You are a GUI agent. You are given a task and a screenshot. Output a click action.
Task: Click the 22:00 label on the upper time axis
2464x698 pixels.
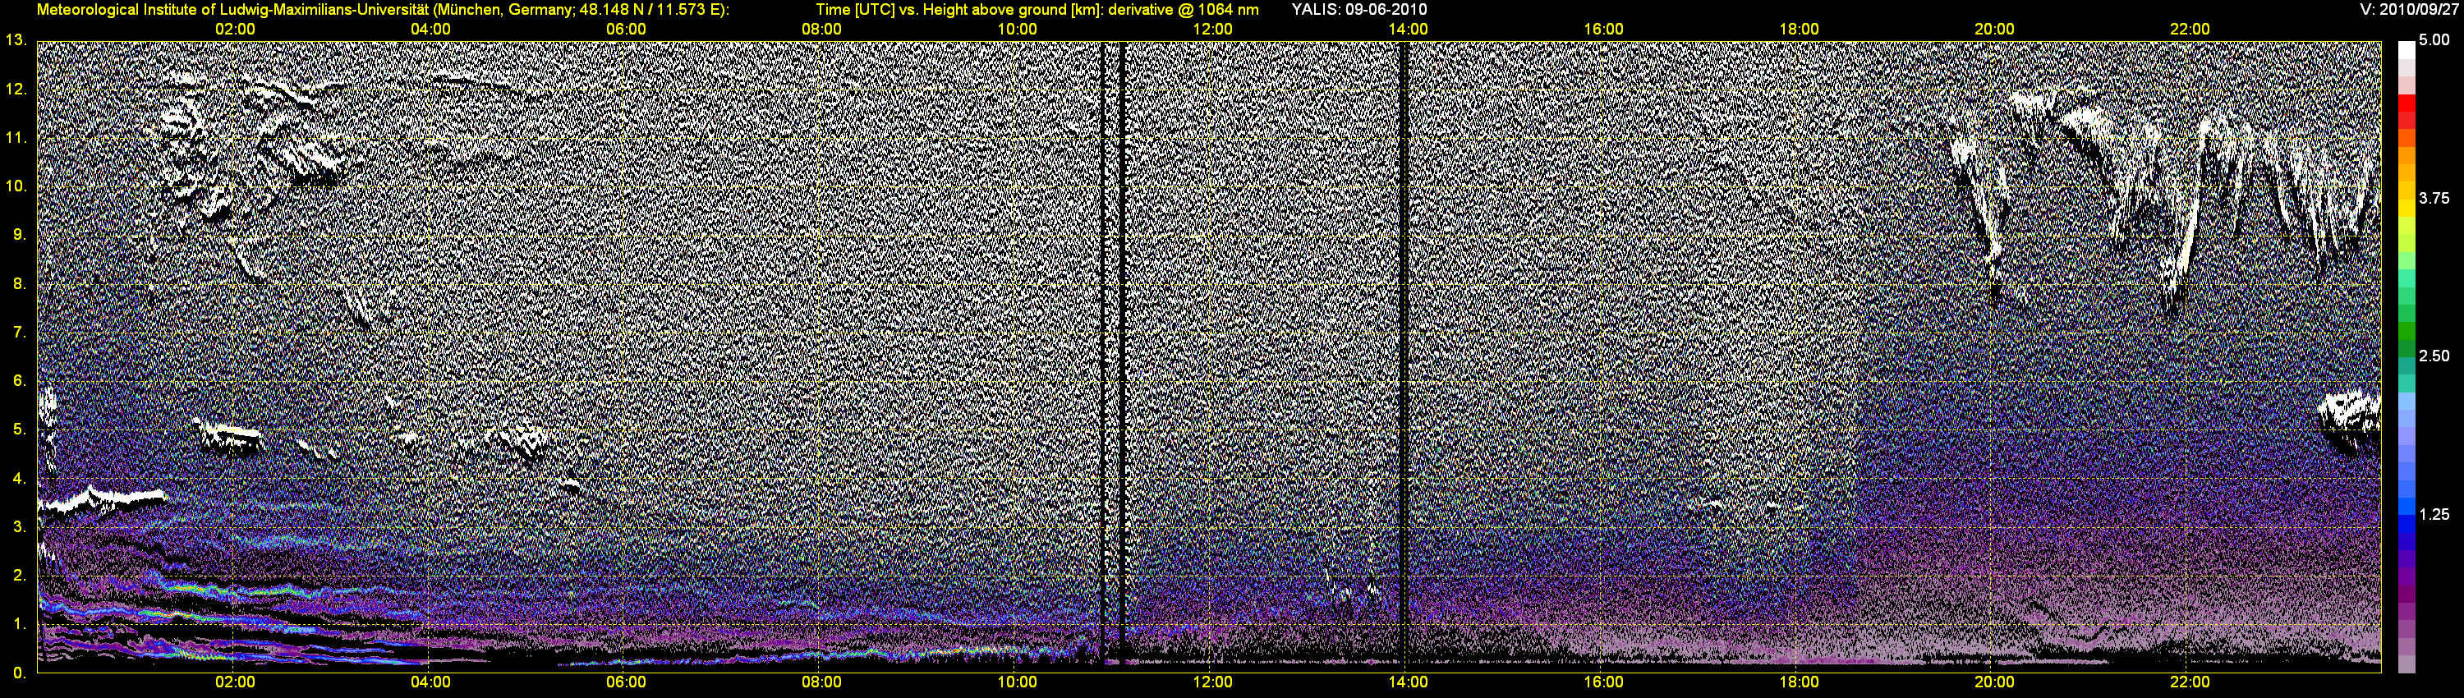click(2190, 29)
